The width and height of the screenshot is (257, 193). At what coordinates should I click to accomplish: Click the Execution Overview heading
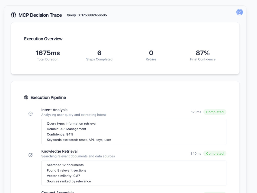tap(43, 39)
